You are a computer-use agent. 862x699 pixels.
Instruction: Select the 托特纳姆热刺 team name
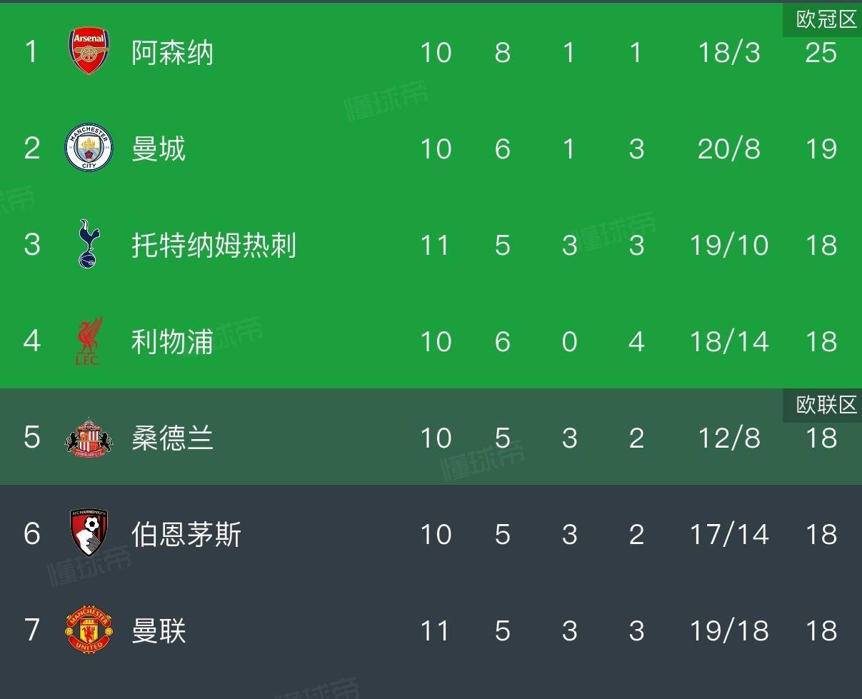(x=214, y=246)
